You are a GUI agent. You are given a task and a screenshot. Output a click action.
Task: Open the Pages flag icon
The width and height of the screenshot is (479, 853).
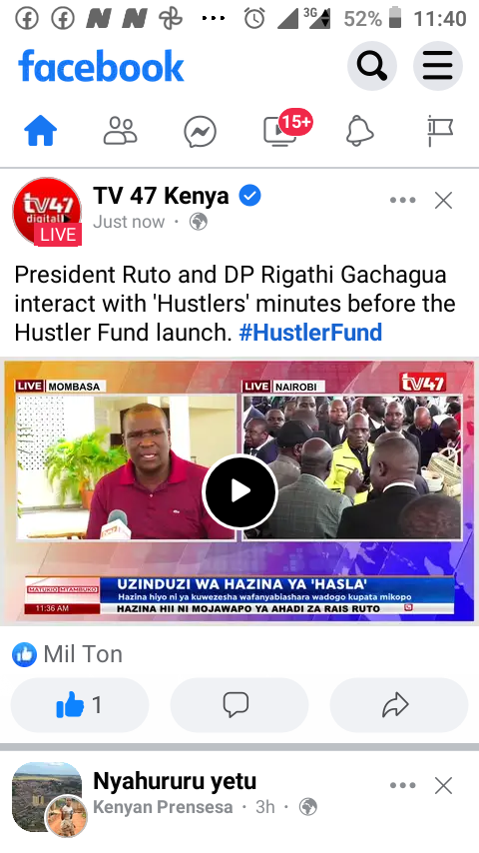[x=440, y=131]
